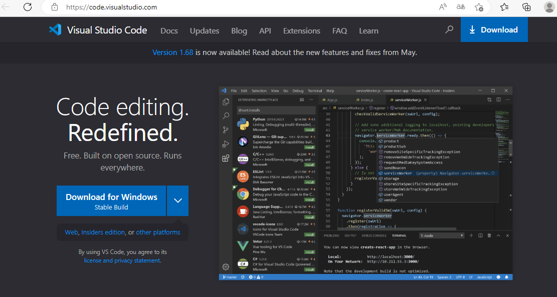Click the Run and Debug activity bar icon

pyautogui.click(x=226, y=144)
